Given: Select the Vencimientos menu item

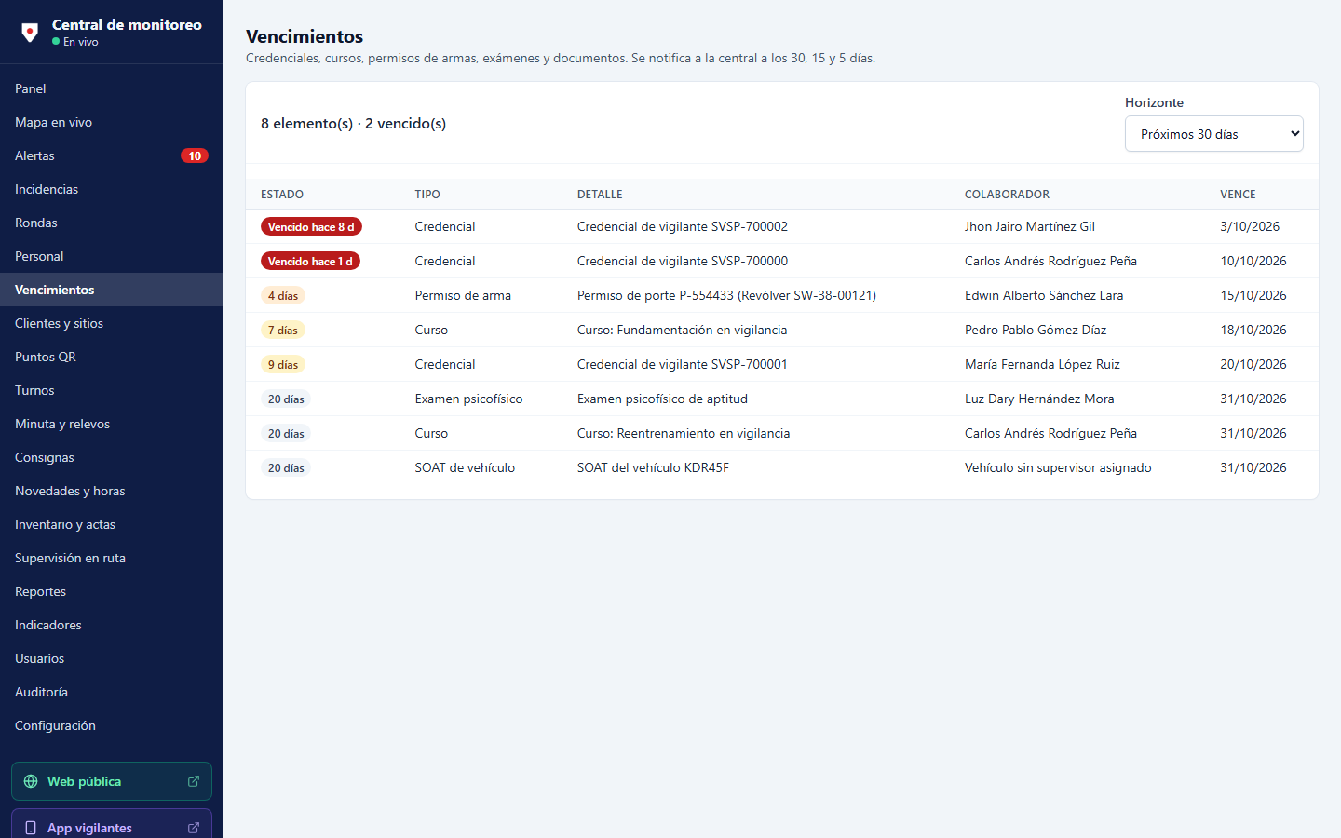Looking at the screenshot, I should pos(112,290).
